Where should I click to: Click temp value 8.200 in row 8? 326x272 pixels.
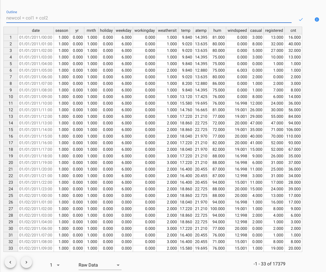[x=186, y=83]
